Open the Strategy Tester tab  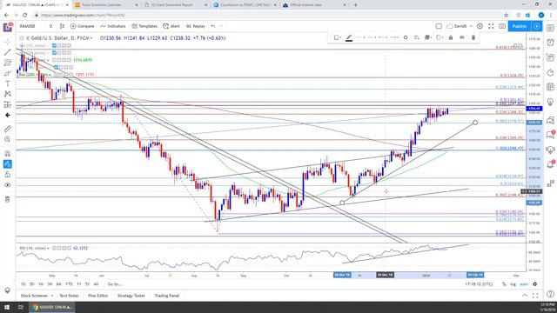pos(131,296)
